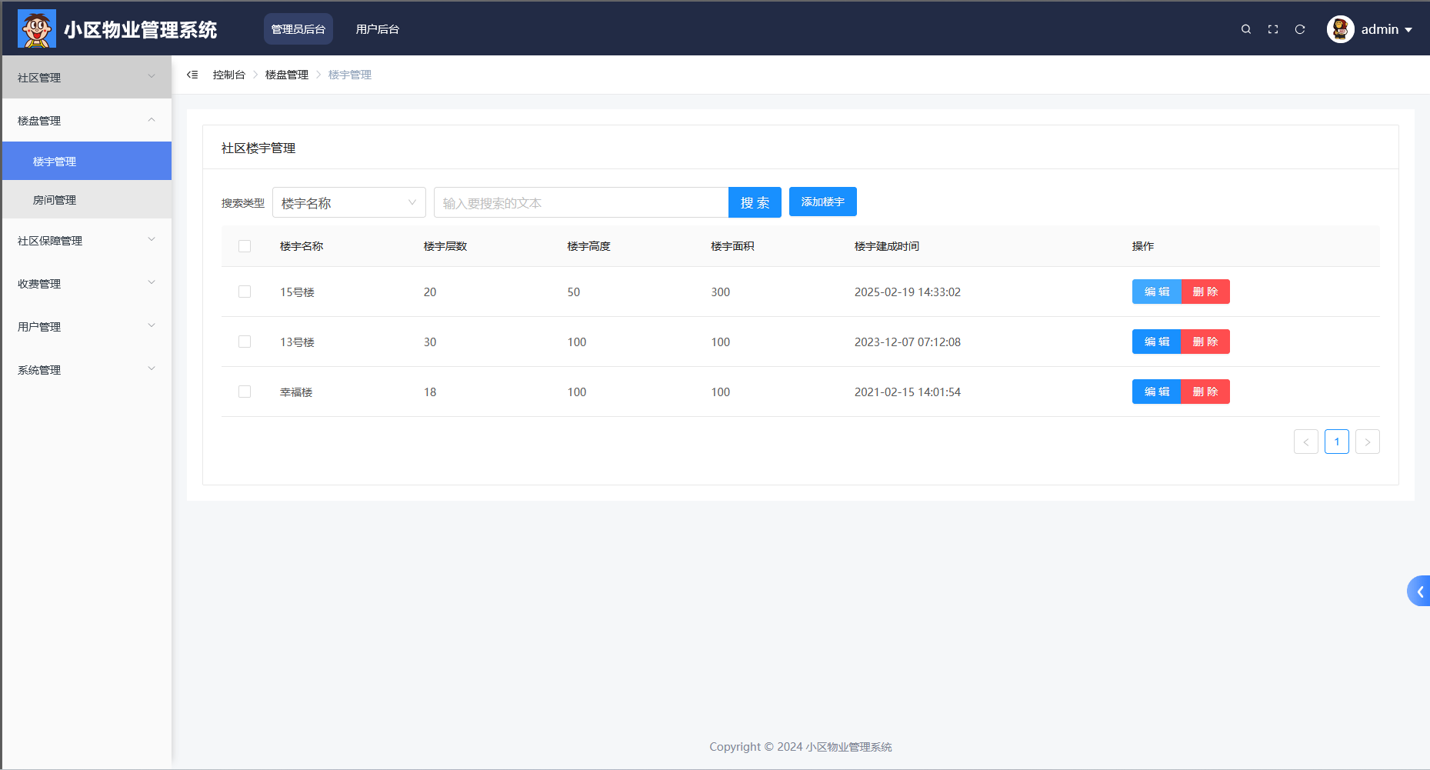
Task: Edit the 13号楼 row
Action: pos(1157,342)
